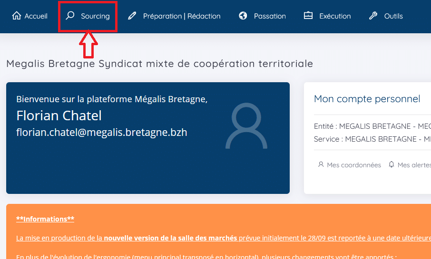Click the 'En plus de l'évolution de l'ergonomie' line
The image size is (431, 259).
pos(206,257)
